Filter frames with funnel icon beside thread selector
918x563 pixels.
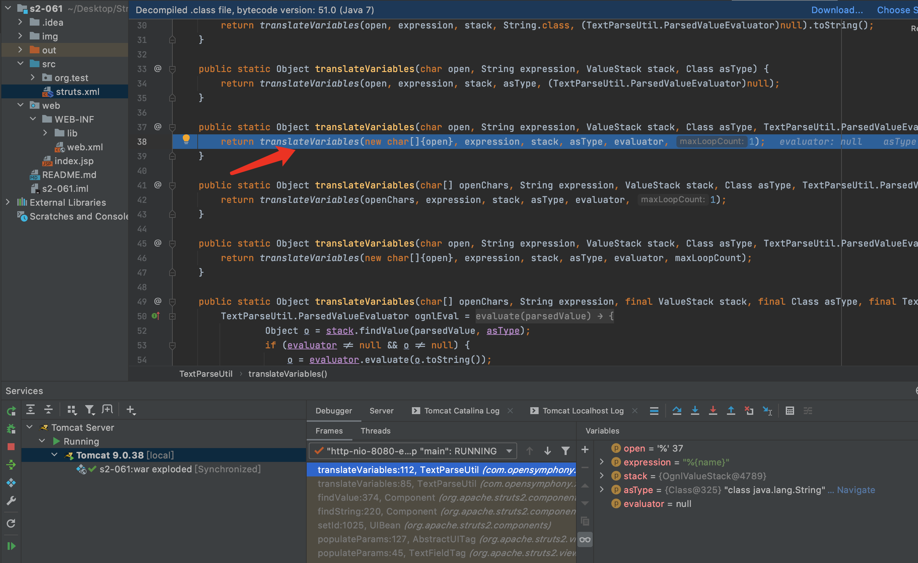[565, 451]
